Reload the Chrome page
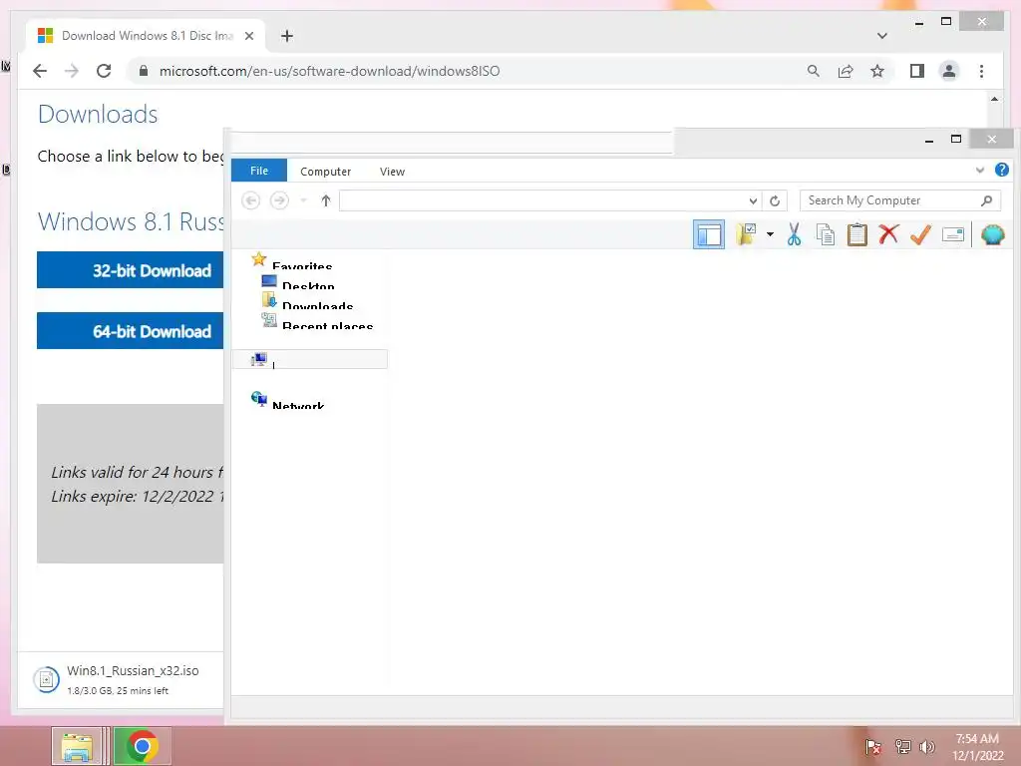The width and height of the screenshot is (1021, 766). 104,71
